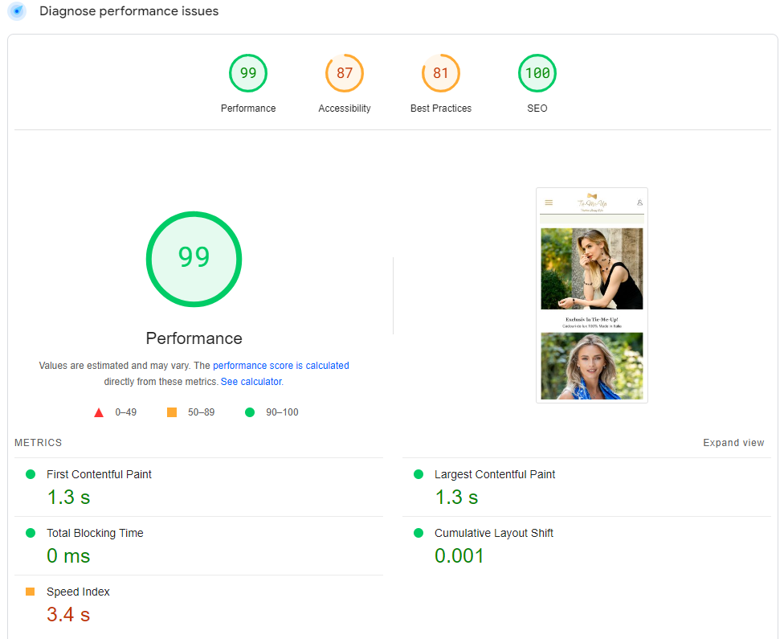Click the Best Practices score gauge 81
The width and height of the screenshot is (784, 639).
tap(440, 73)
